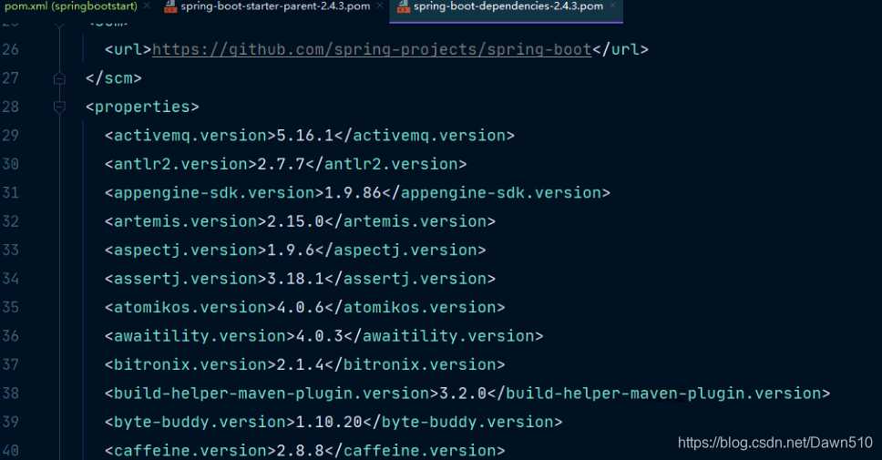882x460 pixels.
Task: Close spring-boot-dependencies-2.4.3.pom tab
Action: click(612, 5)
